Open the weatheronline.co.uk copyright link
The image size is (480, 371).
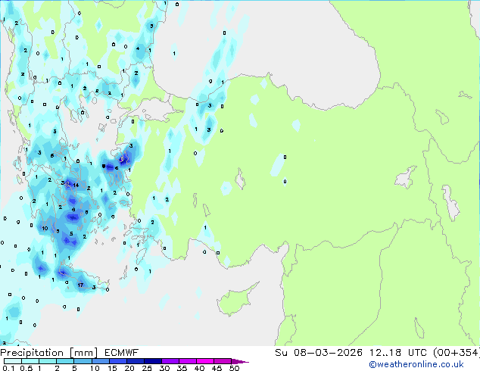tap(416, 364)
